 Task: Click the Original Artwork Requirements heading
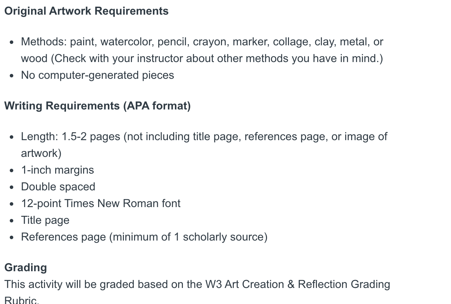tap(86, 11)
